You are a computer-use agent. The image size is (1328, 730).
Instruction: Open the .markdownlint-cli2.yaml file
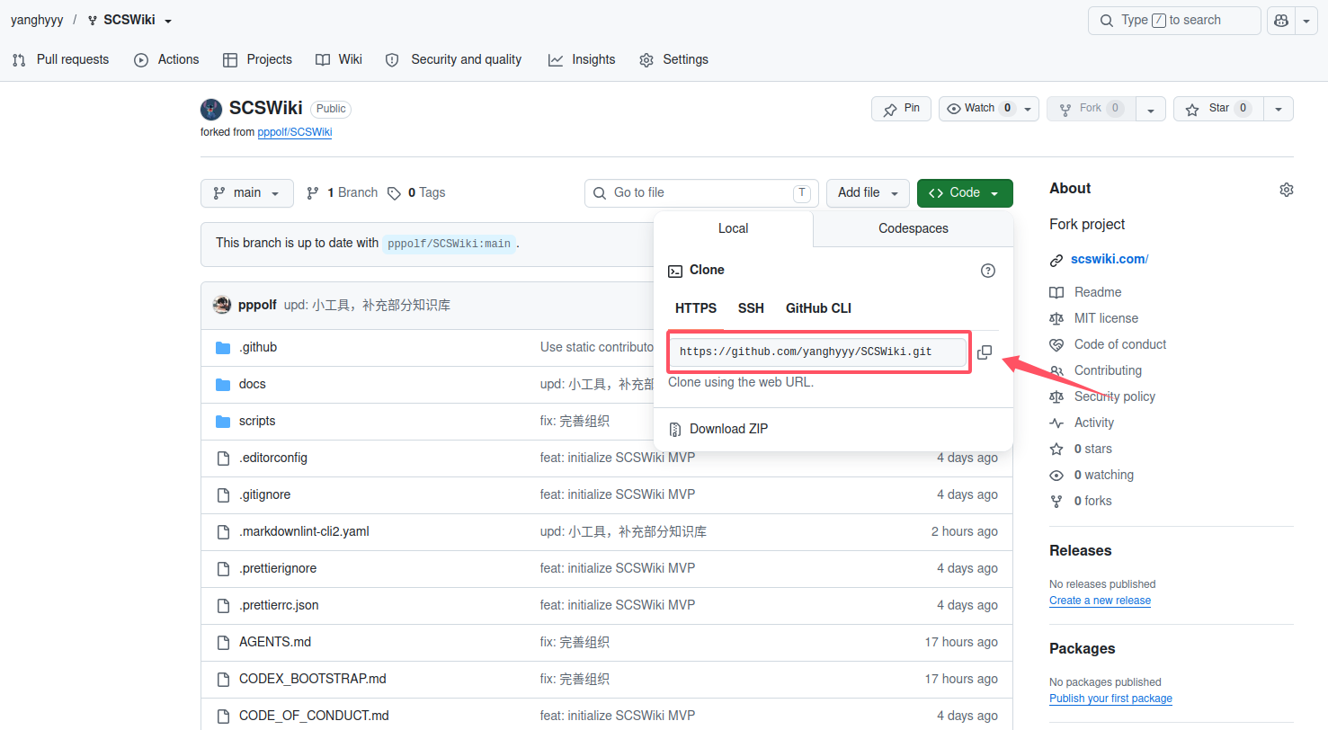(x=304, y=532)
